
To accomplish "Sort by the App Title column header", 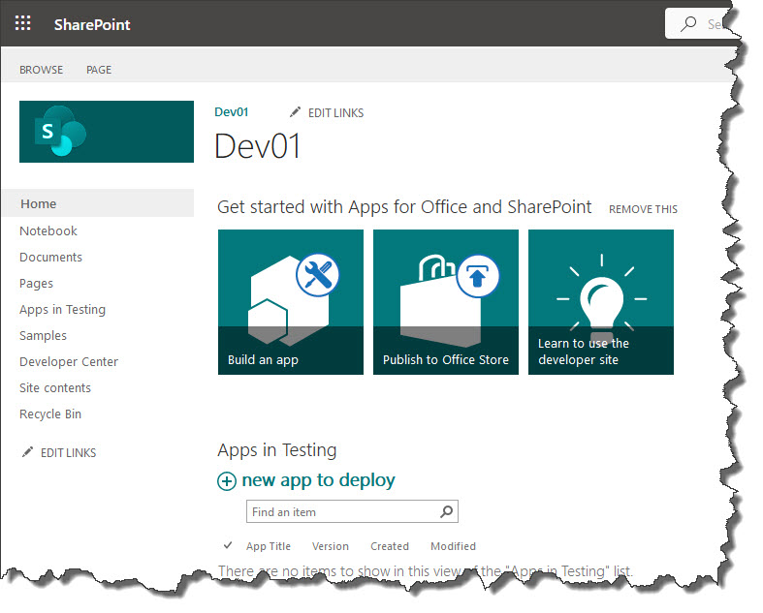I will (269, 546).
